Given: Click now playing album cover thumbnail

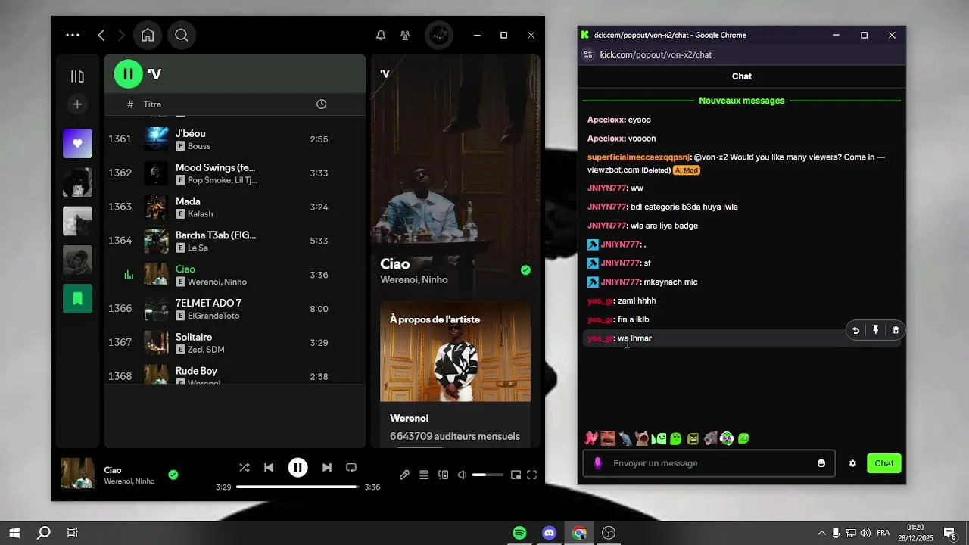Looking at the screenshot, I should (77, 474).
